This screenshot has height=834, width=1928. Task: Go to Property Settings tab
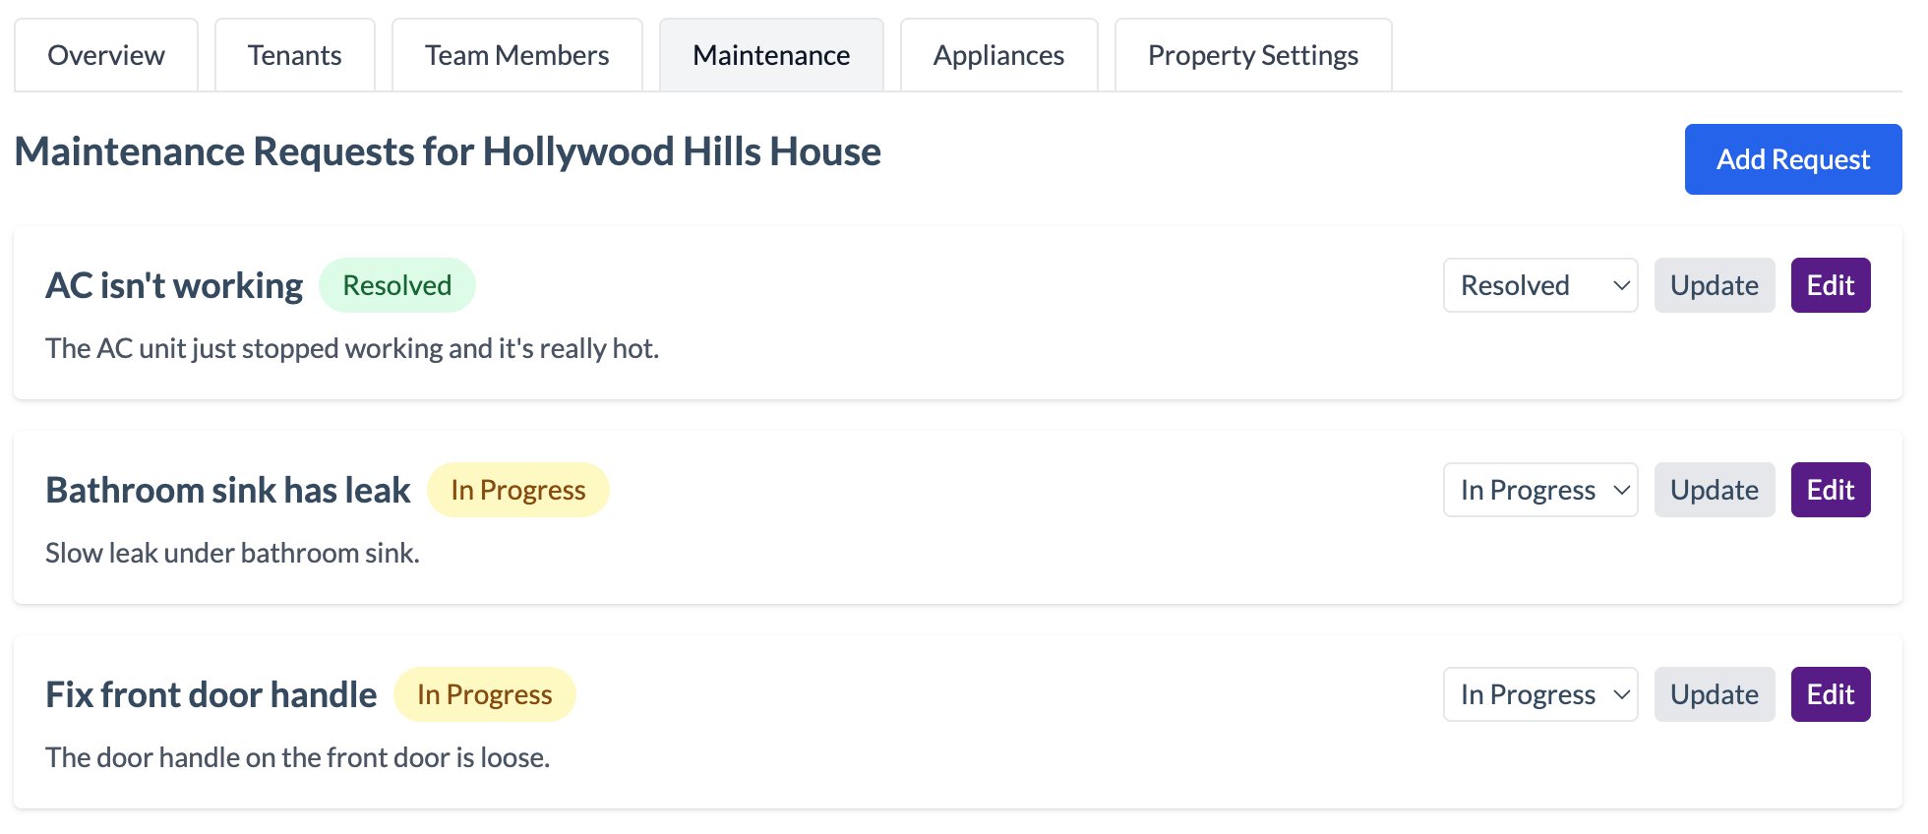pyautogui.click(x=1251, y=55)
